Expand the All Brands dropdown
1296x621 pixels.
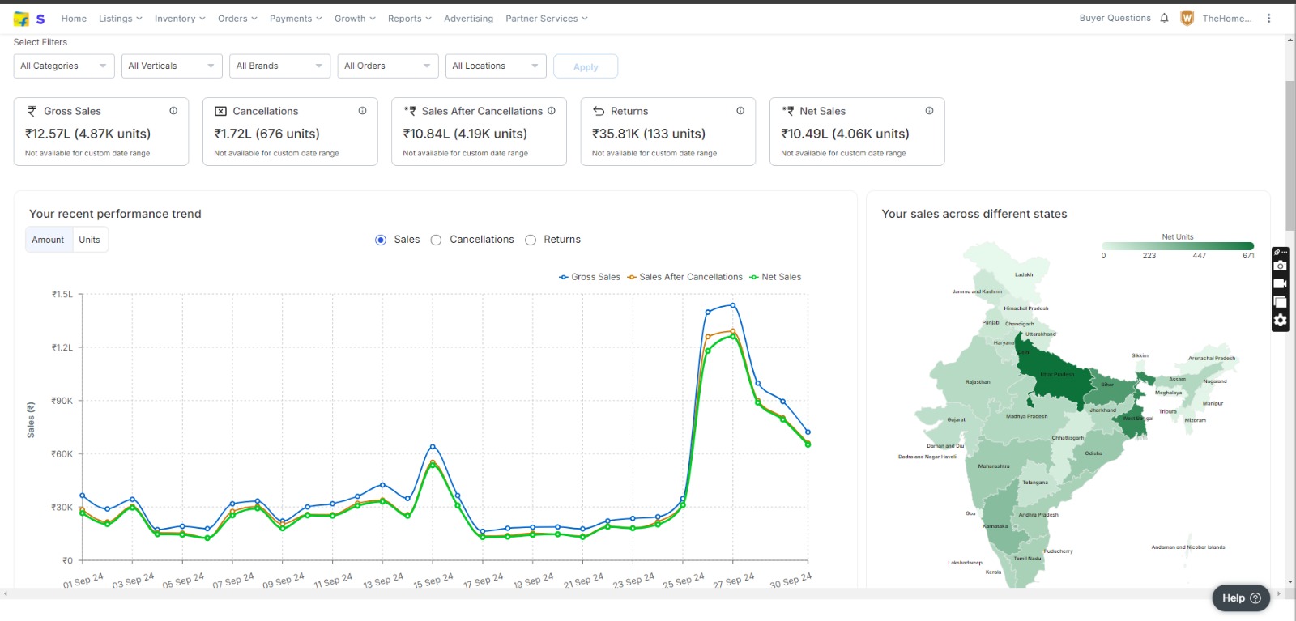[279, 66]
